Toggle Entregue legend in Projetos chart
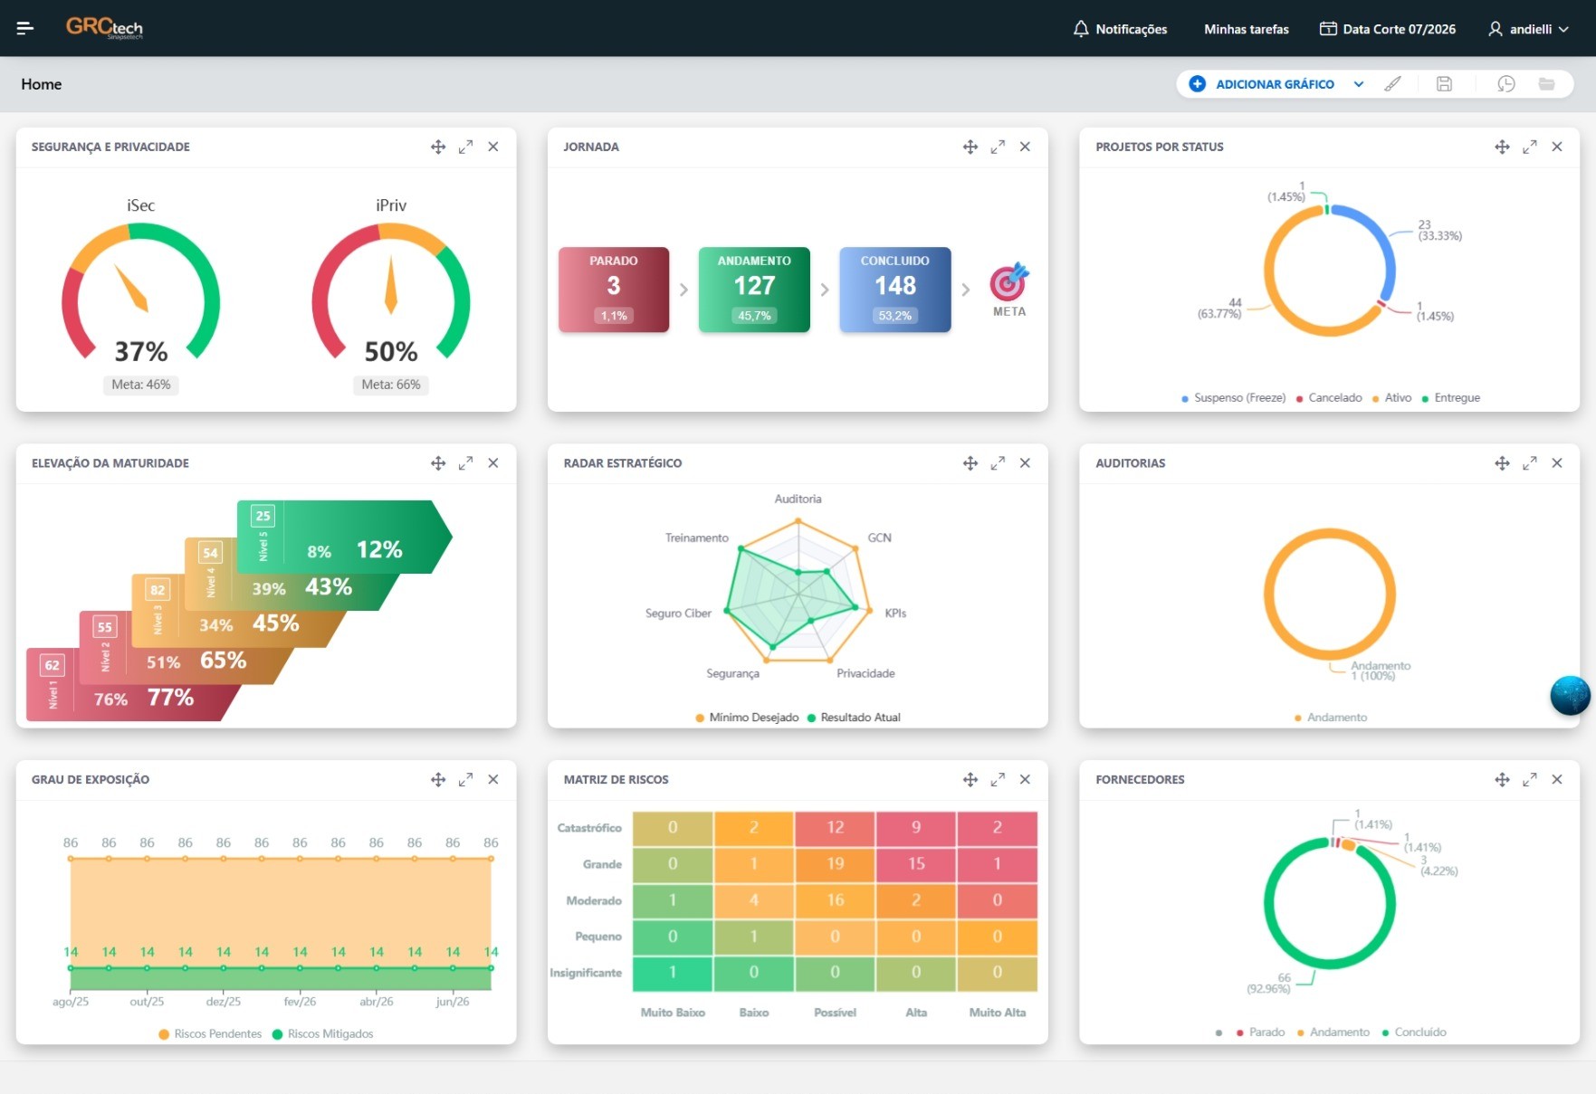Screen dimensions: 1596x1094 [x=1451, y=398]
